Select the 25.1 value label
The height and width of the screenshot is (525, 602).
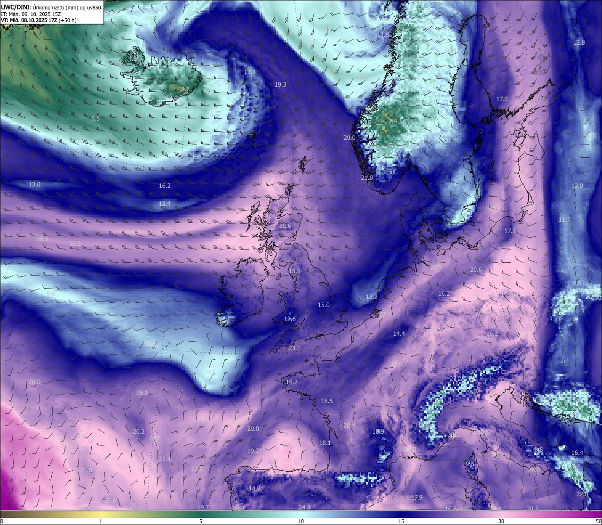(142, 393)
